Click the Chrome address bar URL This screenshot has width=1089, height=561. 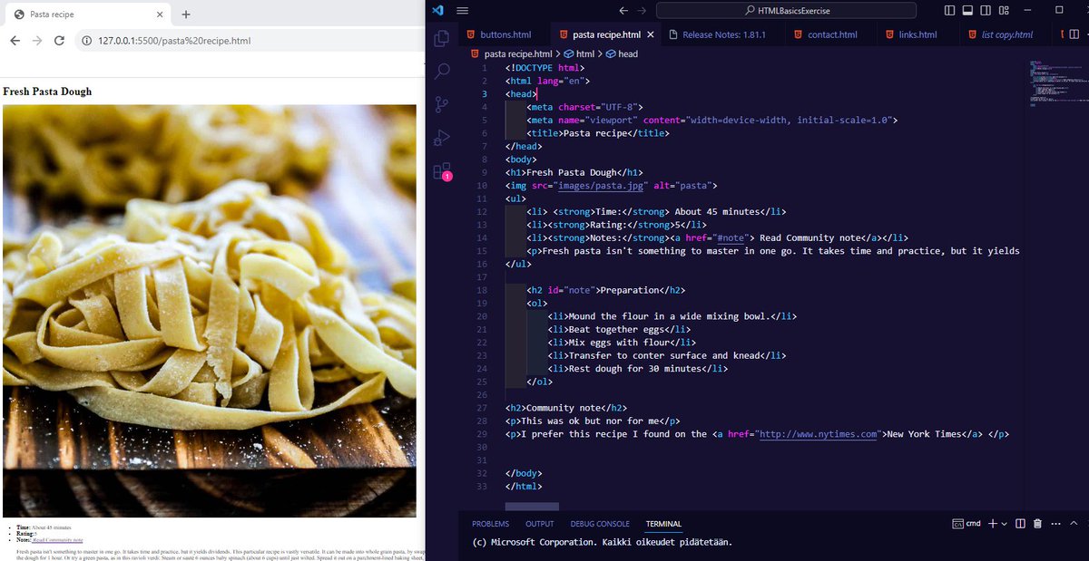click(174, 41)
